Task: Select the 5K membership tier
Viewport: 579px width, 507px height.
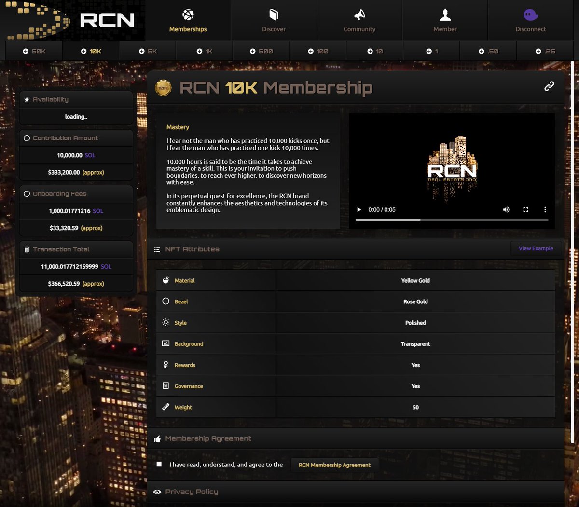Action: click(x=148, y=51)
